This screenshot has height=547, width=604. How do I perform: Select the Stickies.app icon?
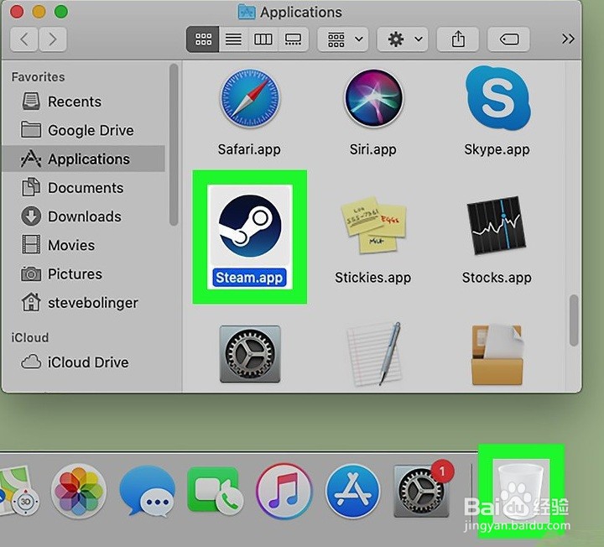pos(373,226)
